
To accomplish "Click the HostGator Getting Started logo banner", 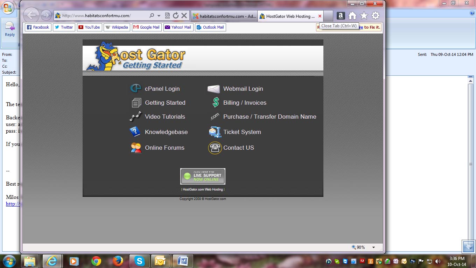I will 136,57.
